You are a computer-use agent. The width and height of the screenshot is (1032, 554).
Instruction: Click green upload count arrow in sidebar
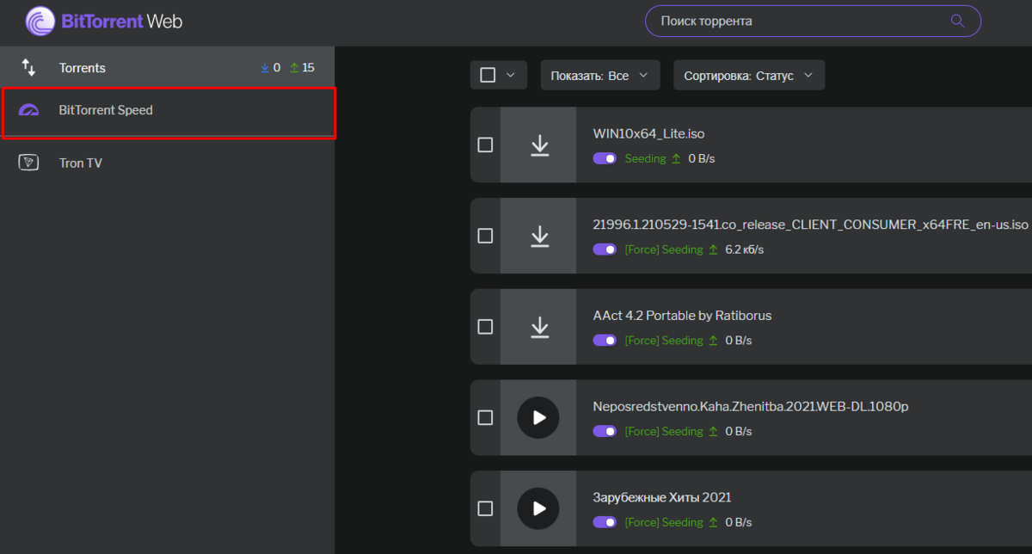[293, 67]
